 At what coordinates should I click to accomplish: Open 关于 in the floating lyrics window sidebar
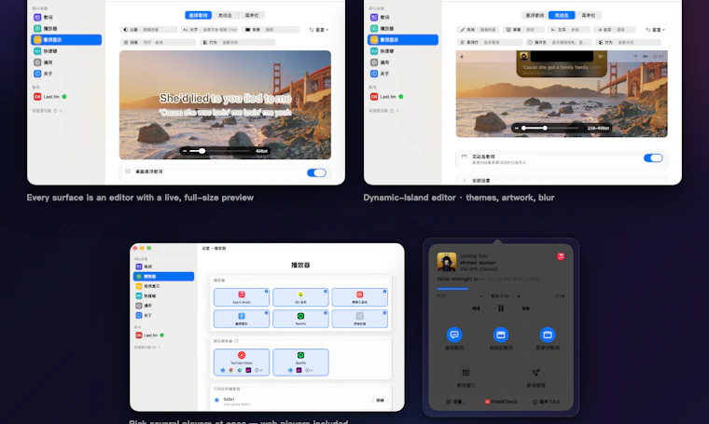tap(66, 74)
